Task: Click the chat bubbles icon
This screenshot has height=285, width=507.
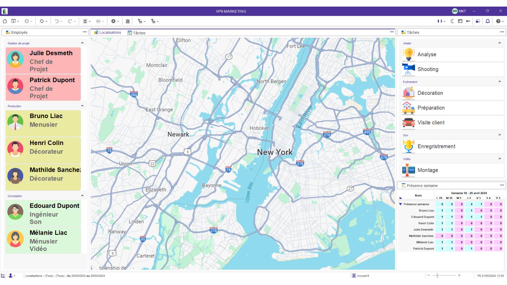Action: coord(478,21)
